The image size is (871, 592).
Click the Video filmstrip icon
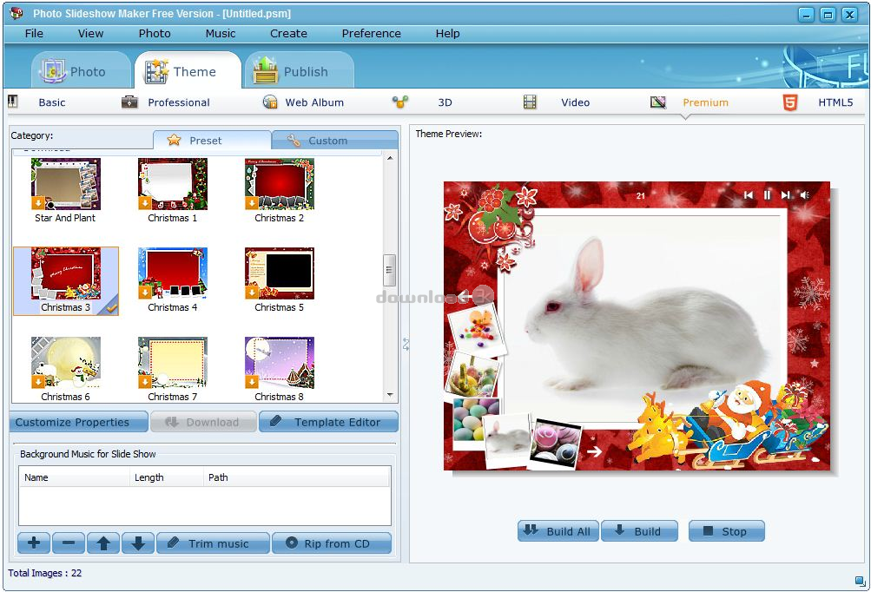[530, 102]
